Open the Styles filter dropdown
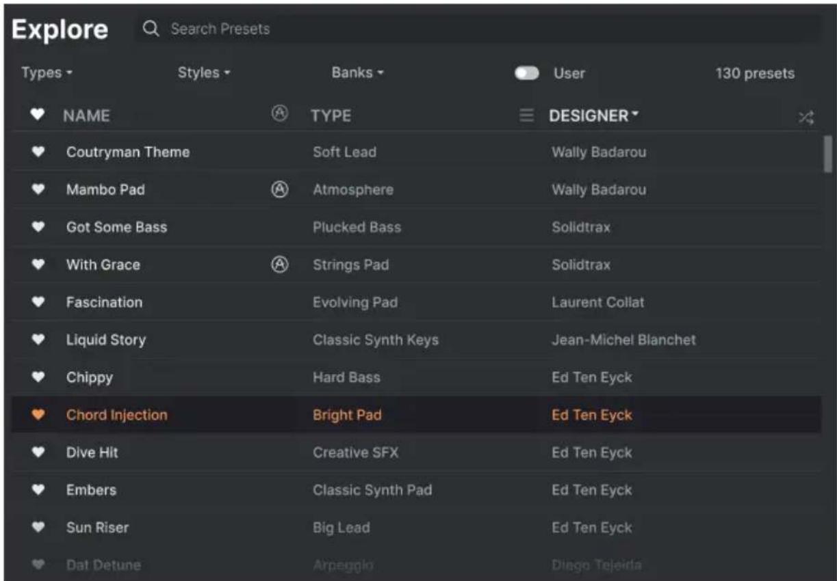Screen dimensions: 837x581 pyautogui.click(x=204, y=72)
